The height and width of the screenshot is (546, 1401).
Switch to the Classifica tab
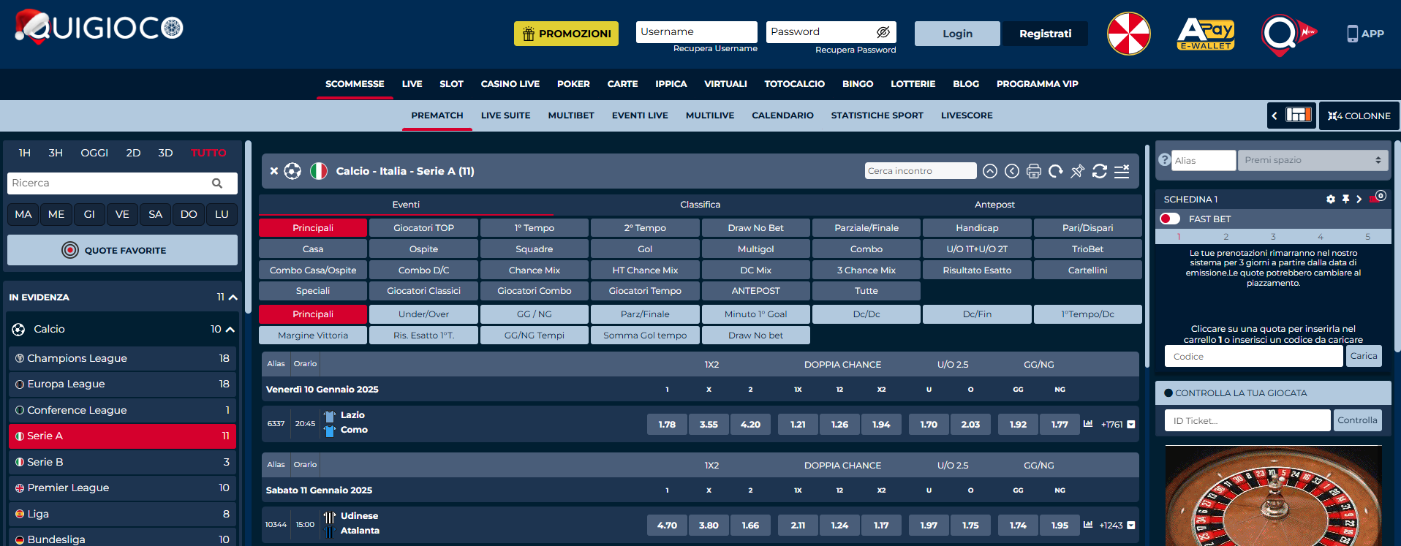click(x=700, y=205)
